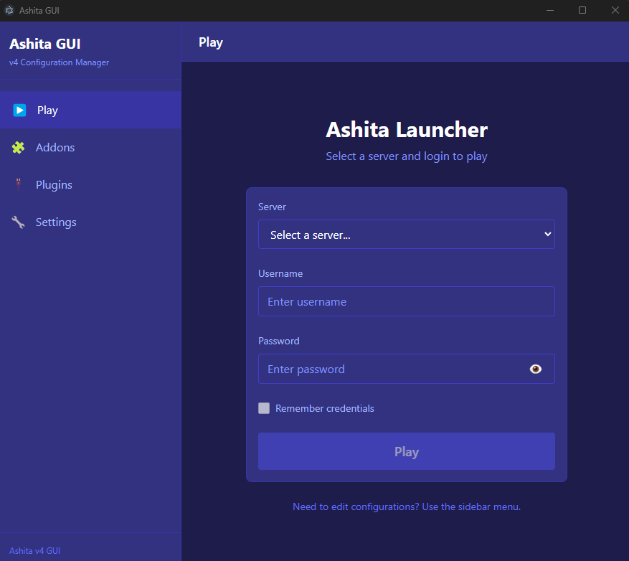
Task: Click the server dropdown chevron arrow
Action: tap(547, 234)
